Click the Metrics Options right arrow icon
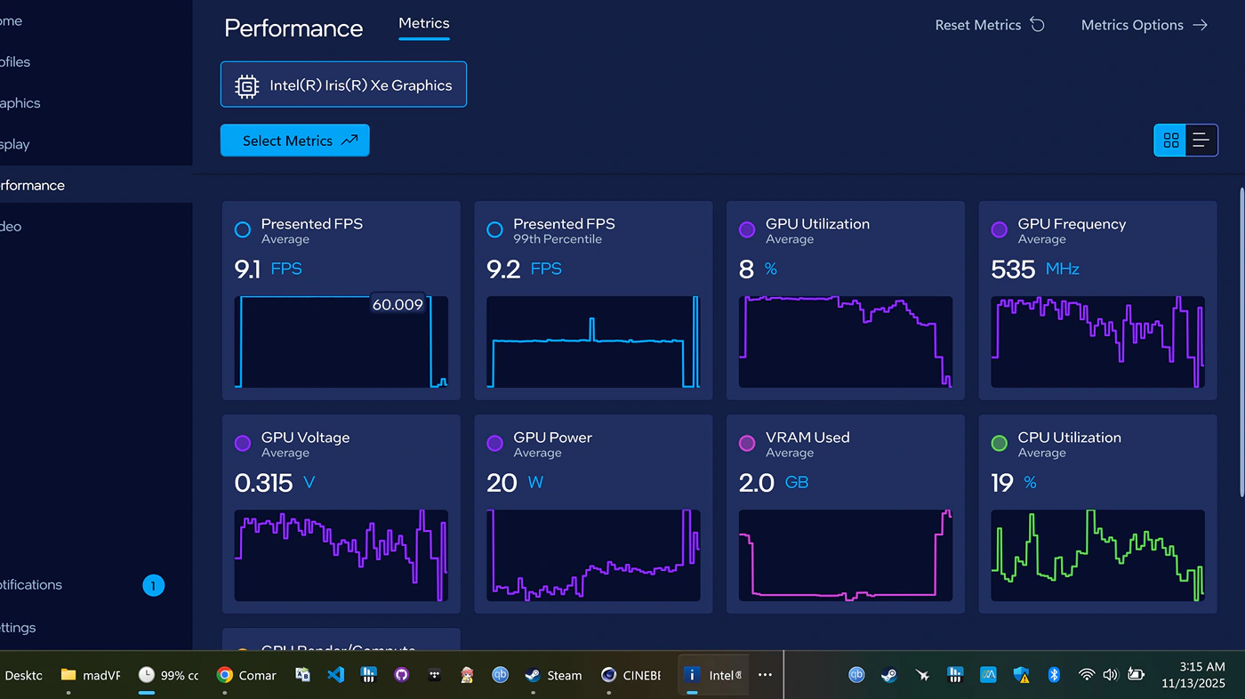The image size is (1245, 699). pos(1200,25)
